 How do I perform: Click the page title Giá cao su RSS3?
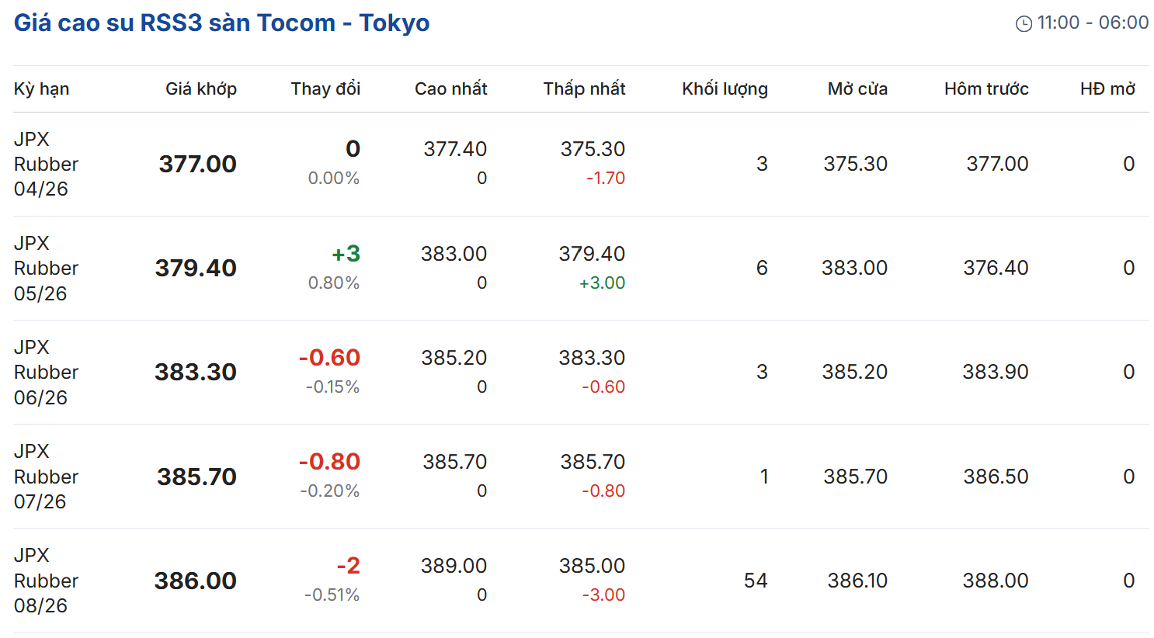point(221,23)
